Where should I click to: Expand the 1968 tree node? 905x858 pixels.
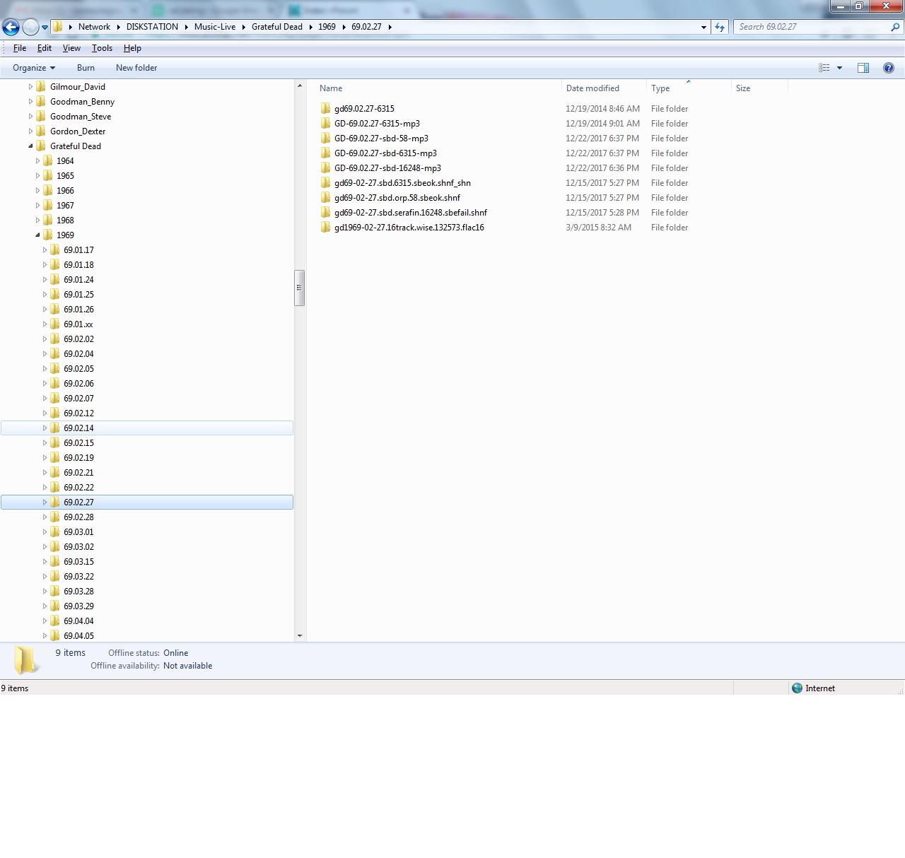coord(37,221)
